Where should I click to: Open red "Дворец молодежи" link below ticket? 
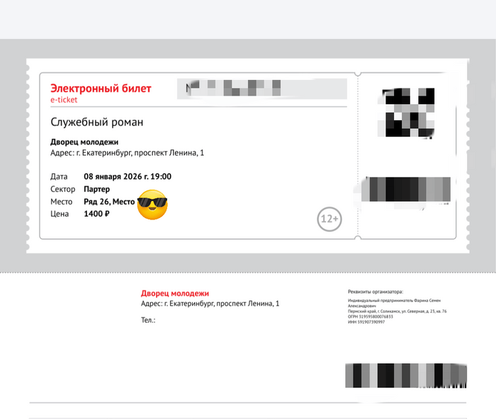click(x=175, y=293)
